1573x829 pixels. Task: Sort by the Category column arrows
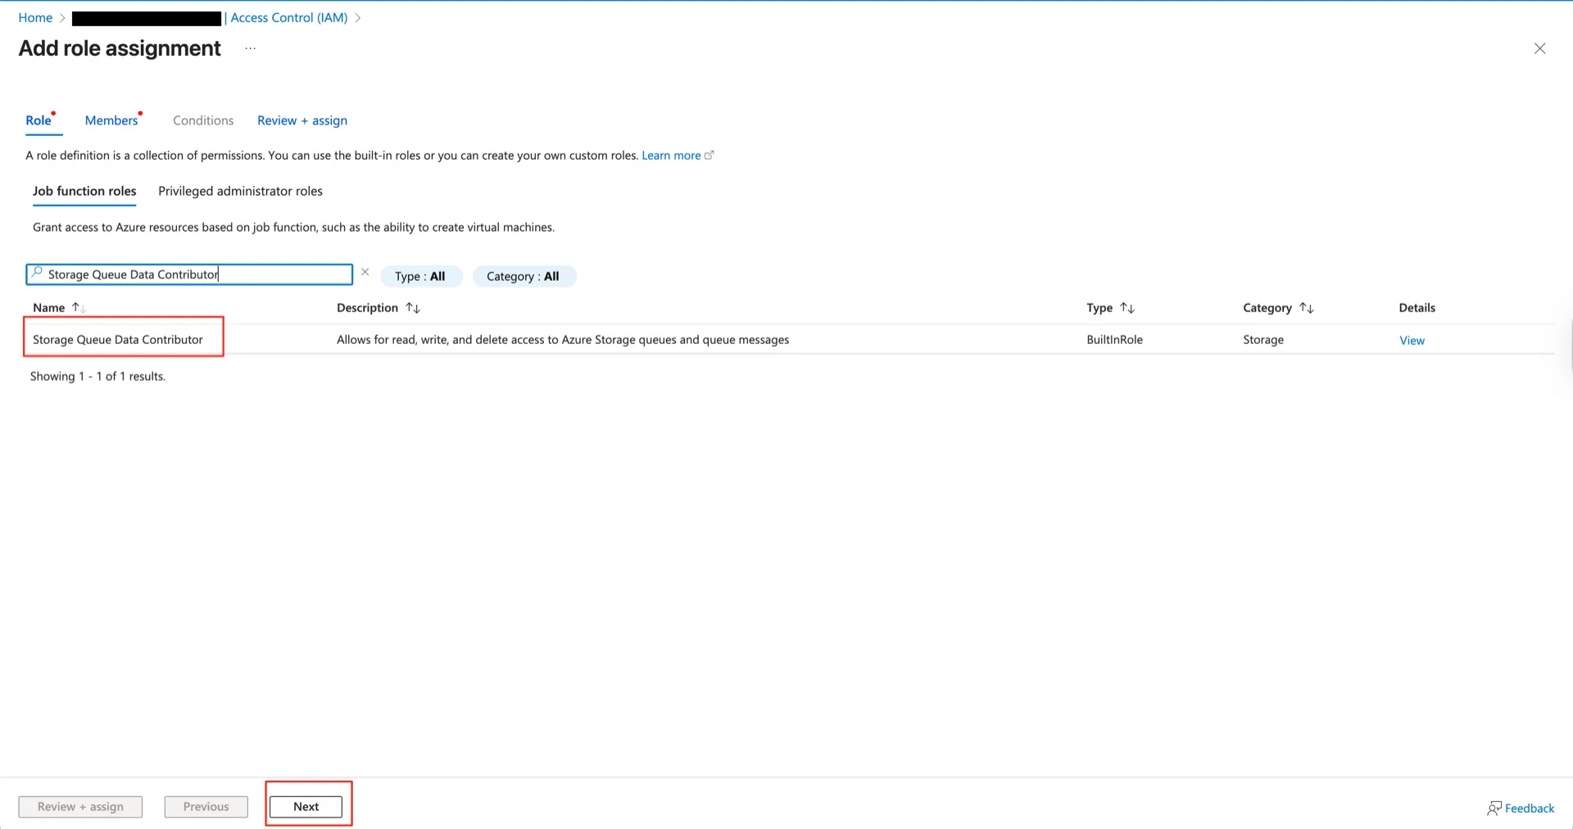(1307, 307)
